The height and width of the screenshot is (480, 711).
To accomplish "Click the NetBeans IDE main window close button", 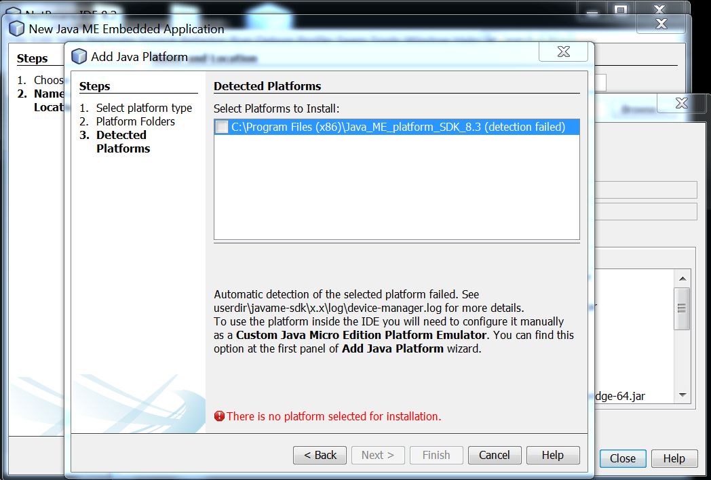I will pyautogui.click(x=659, y=7).
